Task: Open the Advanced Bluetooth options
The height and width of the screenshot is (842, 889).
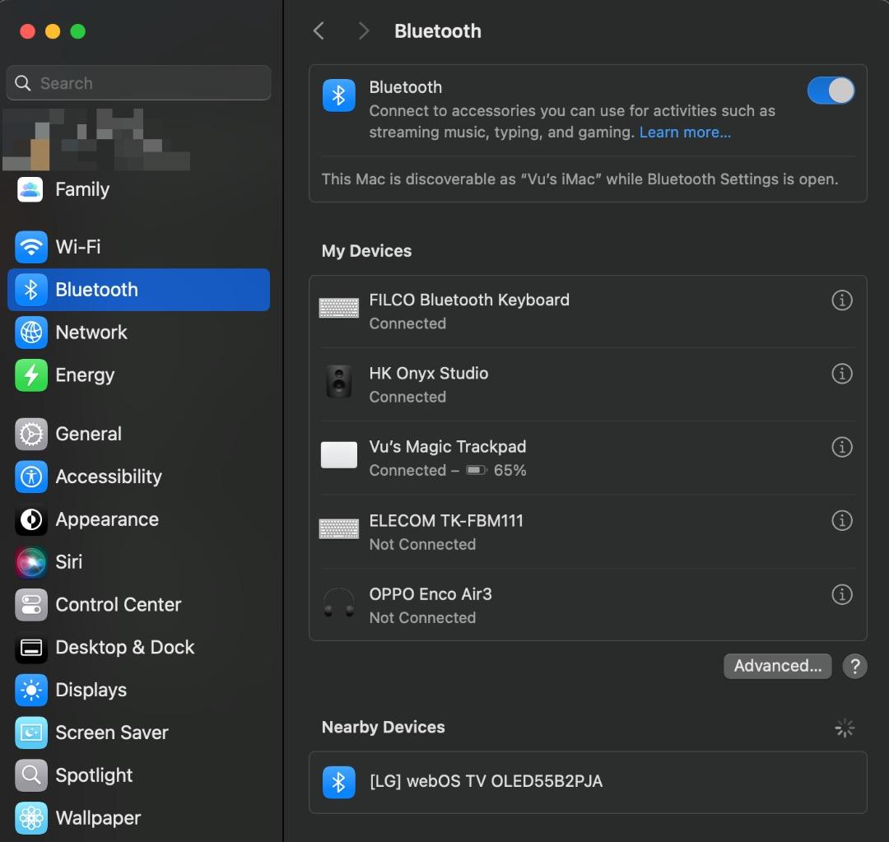Action: click(x=777, y=666)
